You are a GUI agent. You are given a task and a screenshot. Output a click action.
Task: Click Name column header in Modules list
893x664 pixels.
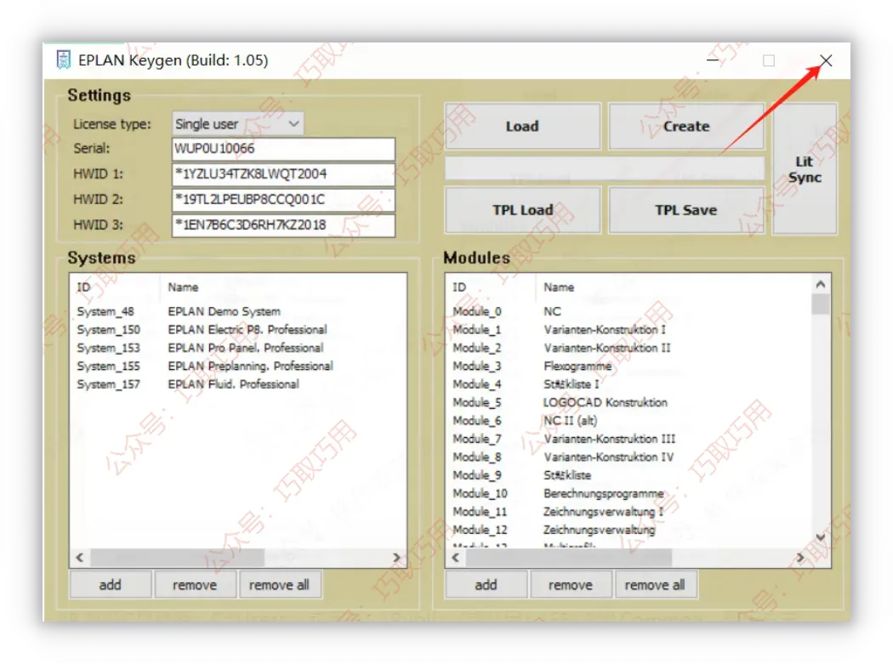(x=674, y=287)
